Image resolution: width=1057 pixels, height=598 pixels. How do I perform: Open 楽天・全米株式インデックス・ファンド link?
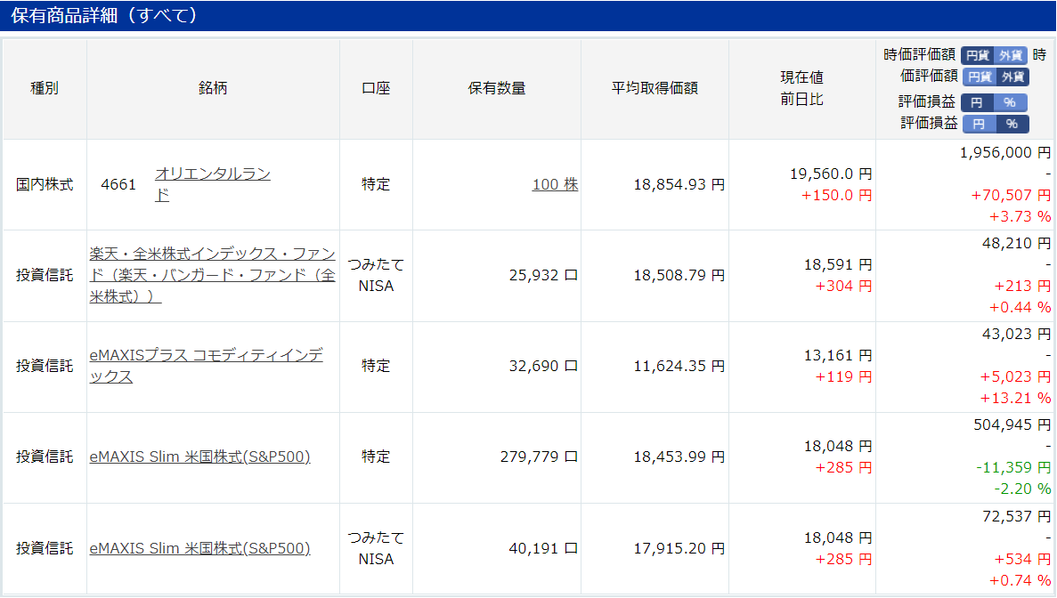pyautogui.click(x=212, y=275)
